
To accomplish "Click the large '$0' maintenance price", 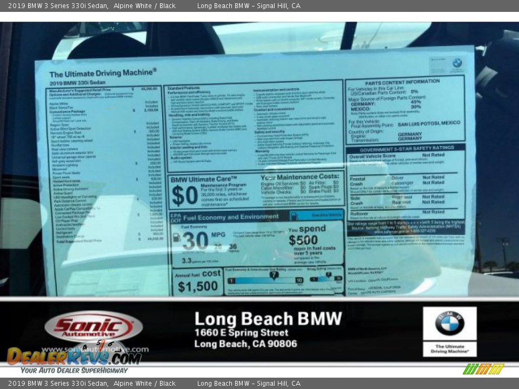I will (185, 195).
